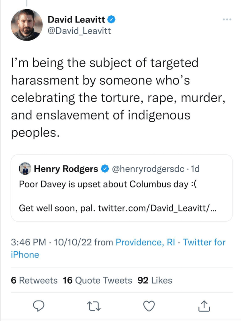Tap Henry Rodgers' small avatar in quote
The image size is (241, 321).
coord(26,169)
